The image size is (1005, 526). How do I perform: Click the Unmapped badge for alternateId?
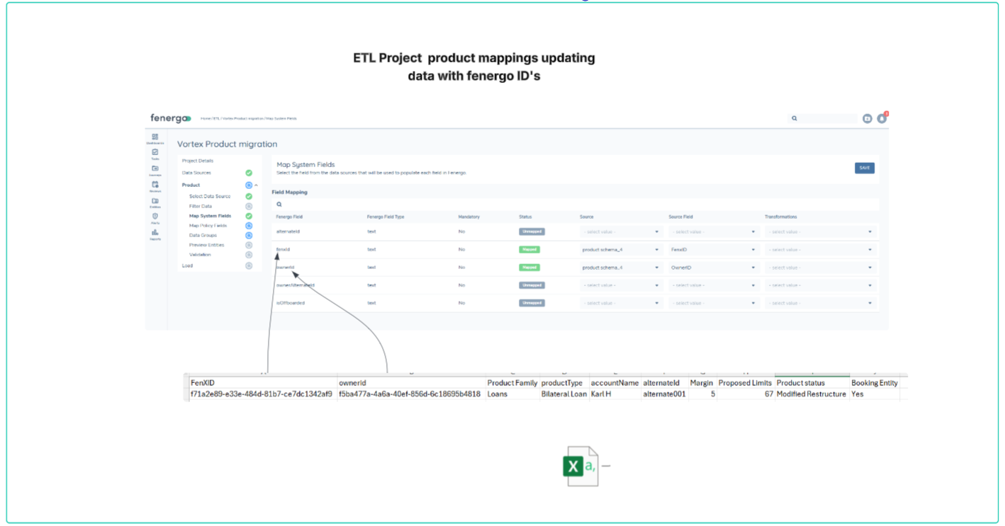[531, 231]
